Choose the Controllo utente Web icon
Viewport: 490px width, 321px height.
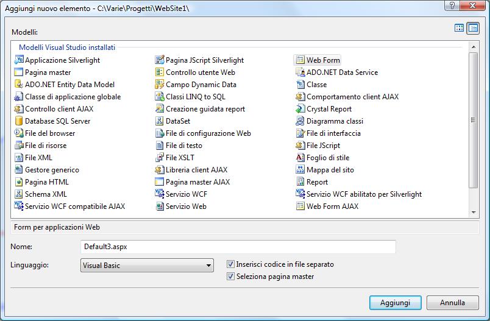click(160, 72)
